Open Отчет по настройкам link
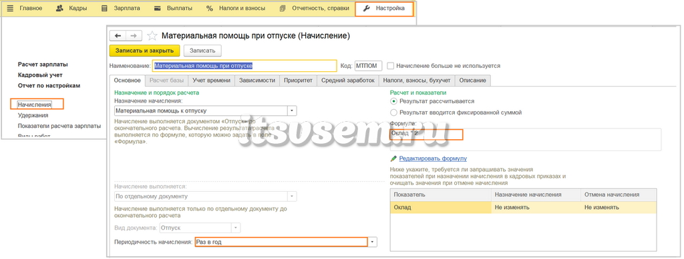 [49, 86]
